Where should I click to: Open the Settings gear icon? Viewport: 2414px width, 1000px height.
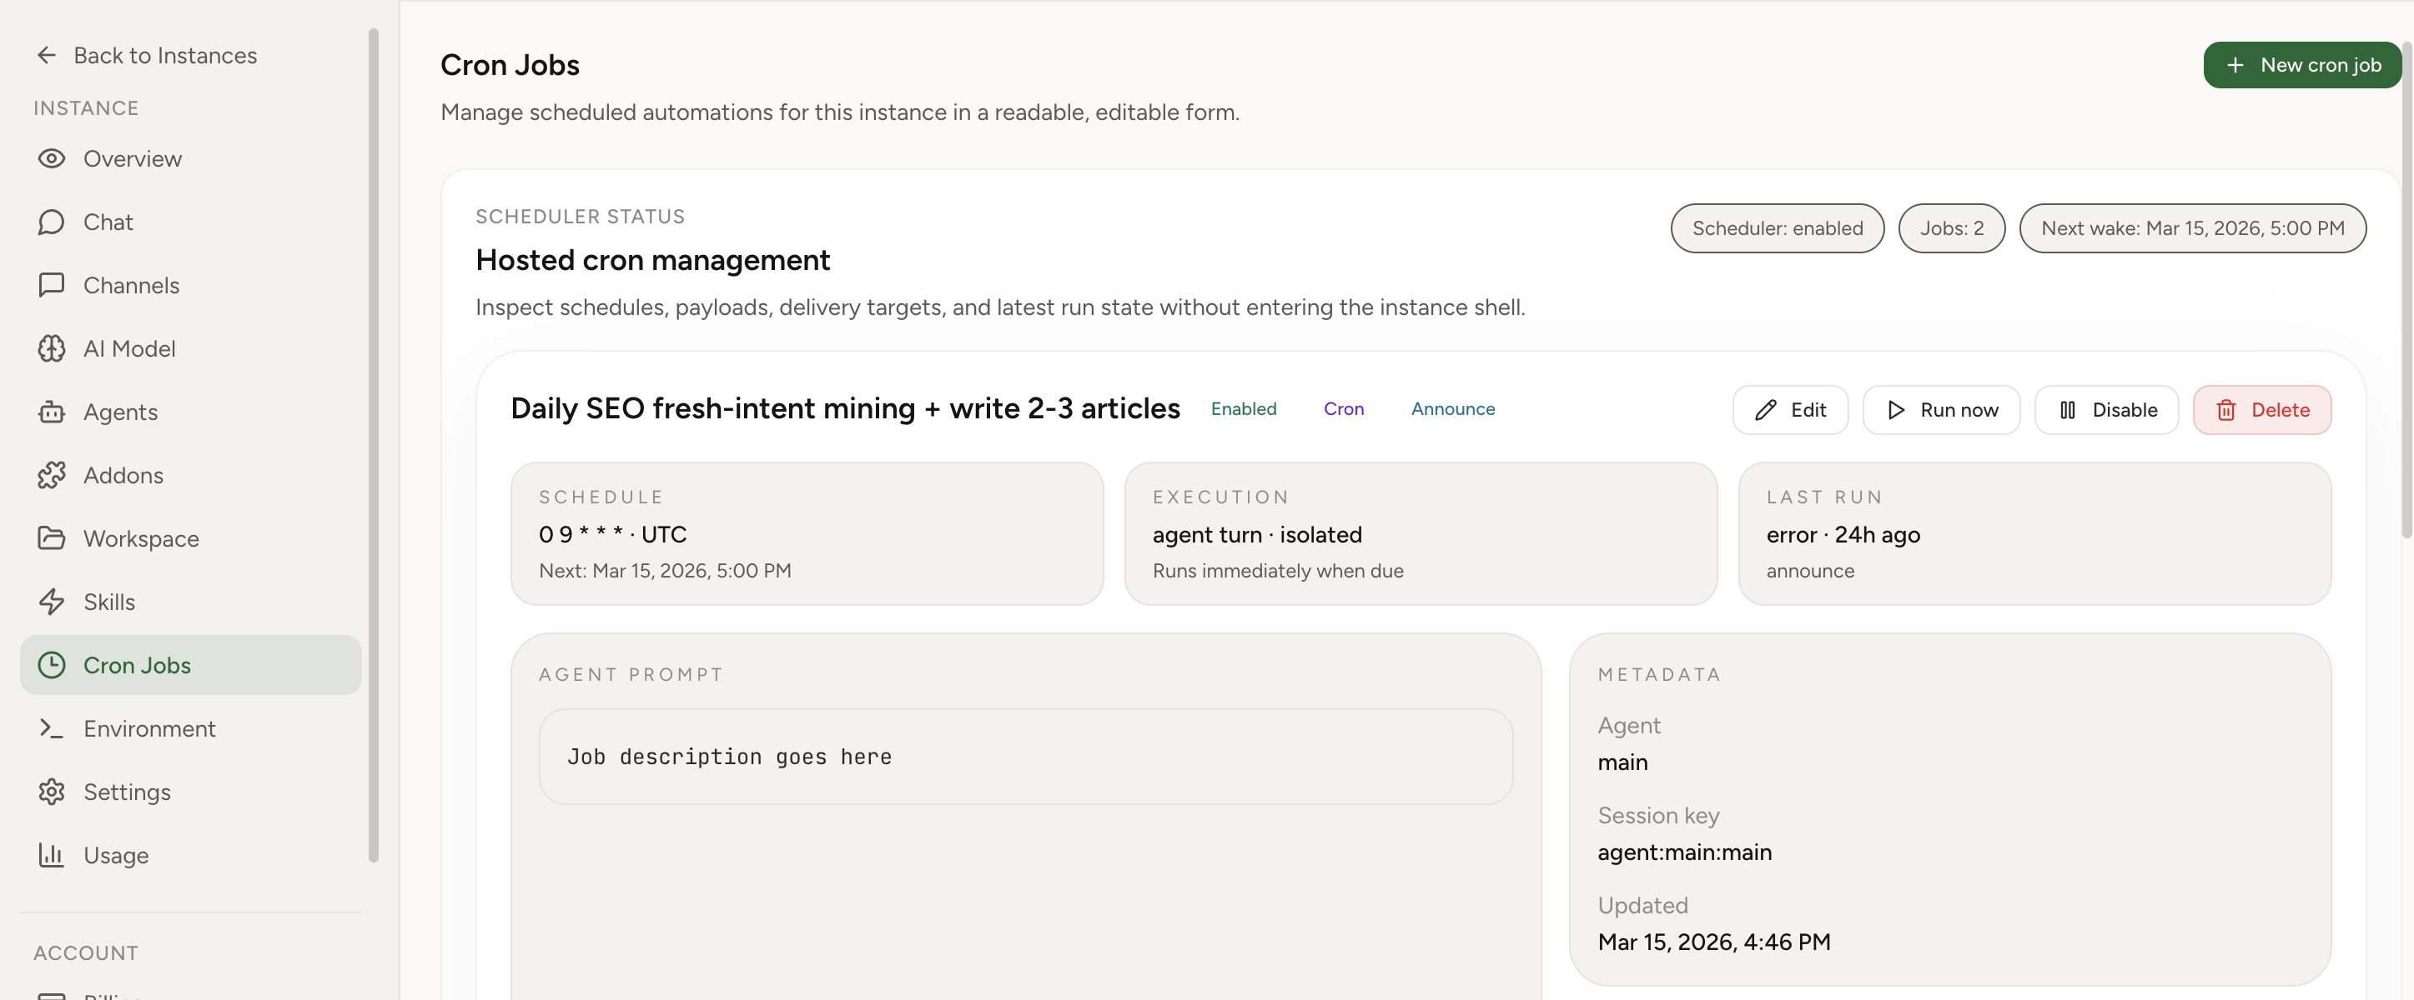[x=52, y=791]
